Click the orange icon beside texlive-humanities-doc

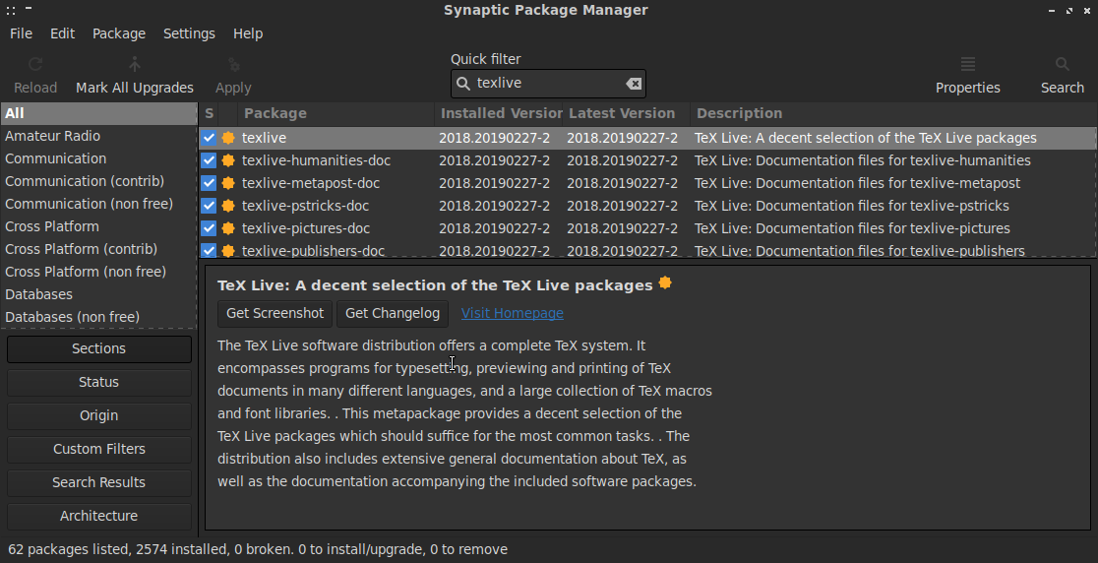click(x=227, y=160)
